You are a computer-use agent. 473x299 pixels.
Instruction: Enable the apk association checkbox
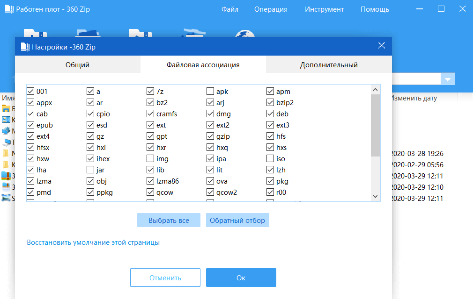[210, 91]
